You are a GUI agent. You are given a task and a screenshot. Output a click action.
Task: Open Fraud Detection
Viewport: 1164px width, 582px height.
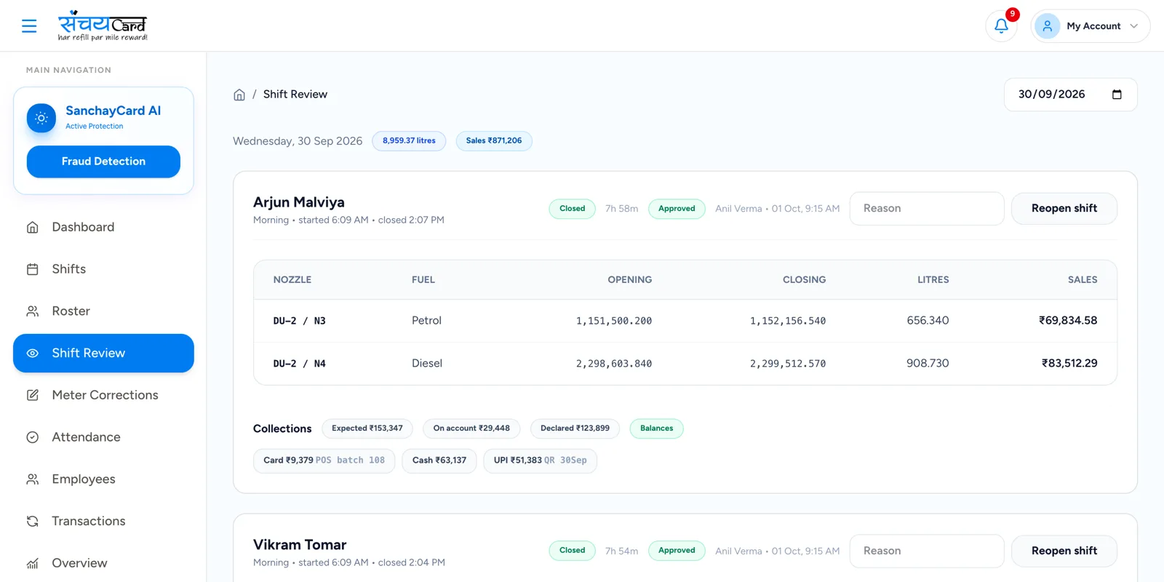pos(103,162)
